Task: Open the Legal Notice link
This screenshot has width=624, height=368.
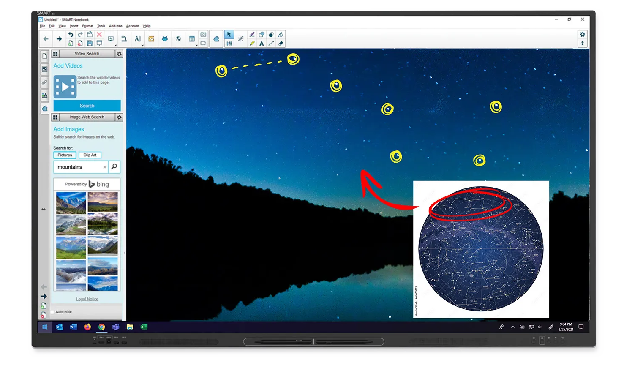Action: 87,299
